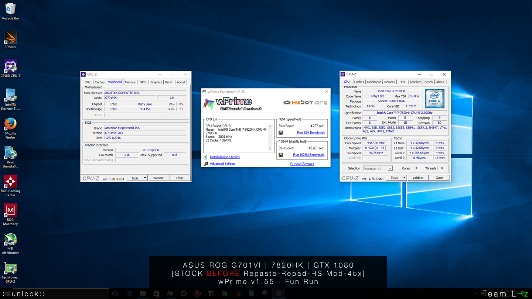Screen dimensions: 532x299
Task: Open the CPUID CPU-Z desktop shortcut
Action: [x=10, y=69]
